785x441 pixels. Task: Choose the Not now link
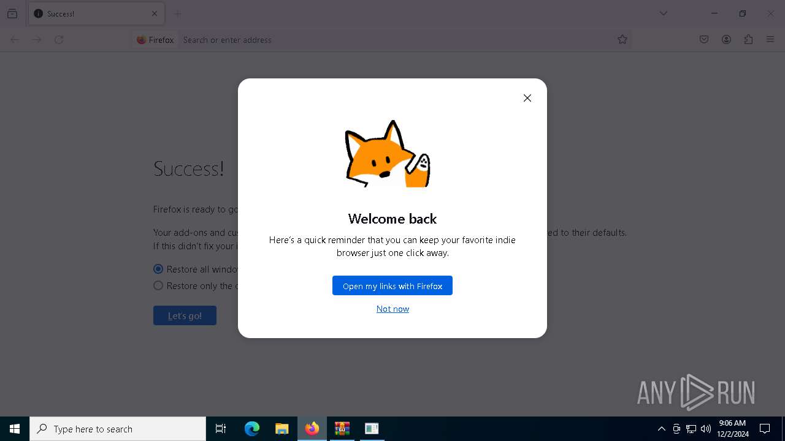pyautogui.click(x=392, y=309)
